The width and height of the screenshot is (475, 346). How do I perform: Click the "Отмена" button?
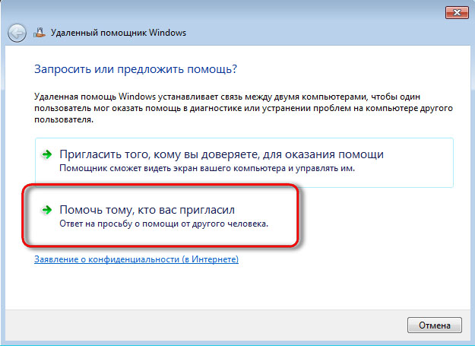[x=435, y=325]
